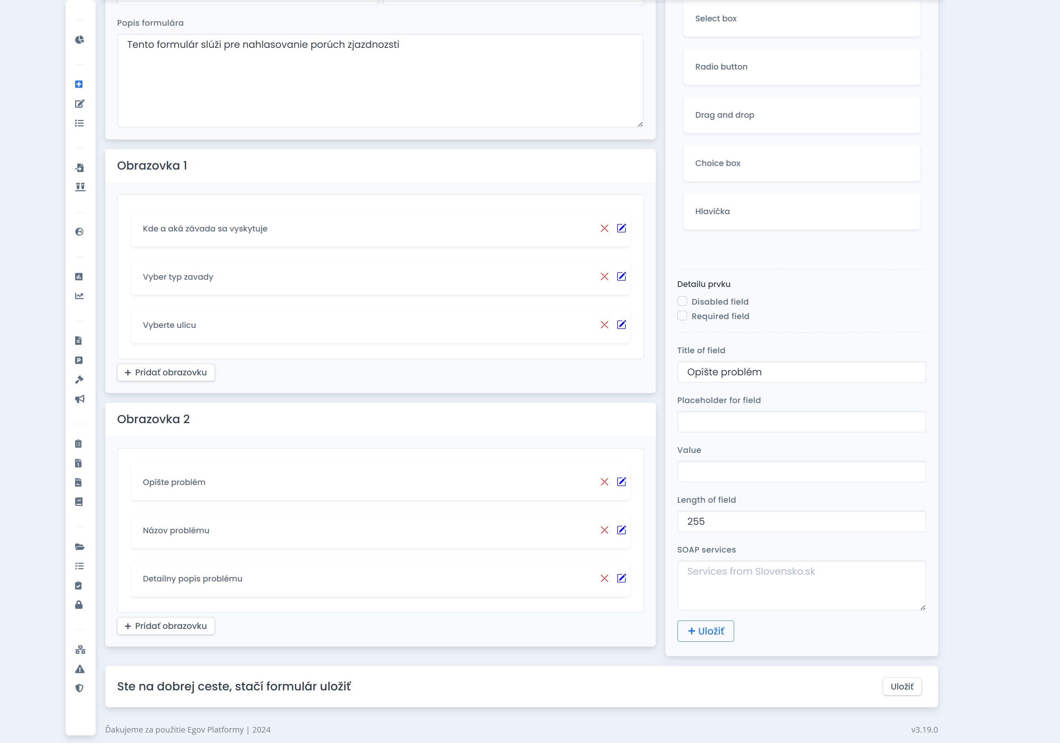The height and width of the screenshot is (743, 1060).
Task: Click the padlock icon in sidebar
Action: pyautogui.click(x=79, y=605)
